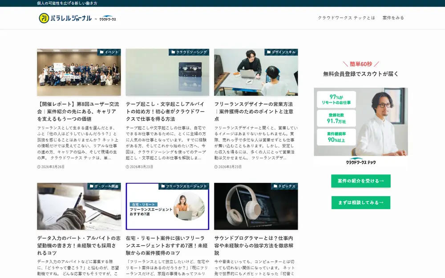Click the excerpt starting フリーランスとして生きる道
445x278 pixels.
(77, 143)
